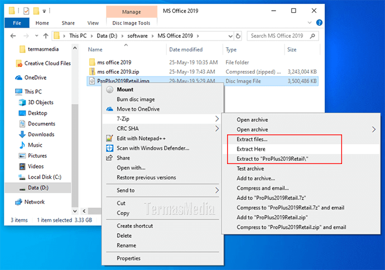Click the Notepad++ icon in context menu
Viewport: 385px width, 270px height.
click(x=110, y=138)
